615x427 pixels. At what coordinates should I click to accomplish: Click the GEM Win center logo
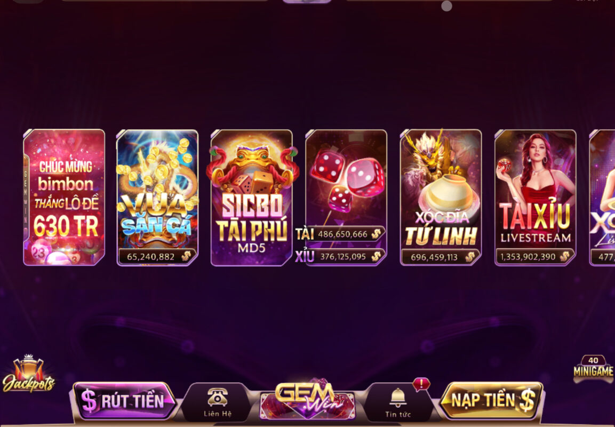(308, 399)
